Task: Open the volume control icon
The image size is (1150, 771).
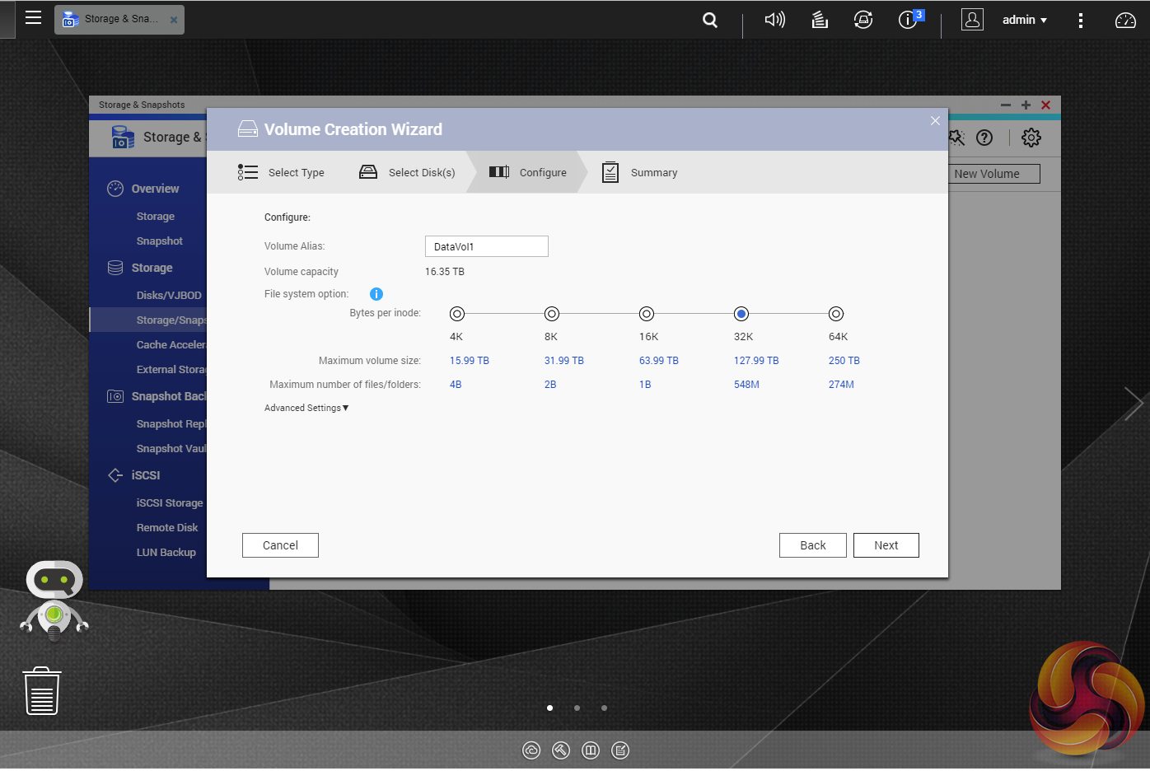Action: (774, 20)
